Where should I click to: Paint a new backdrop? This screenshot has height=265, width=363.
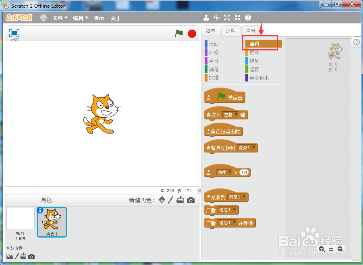17,256
